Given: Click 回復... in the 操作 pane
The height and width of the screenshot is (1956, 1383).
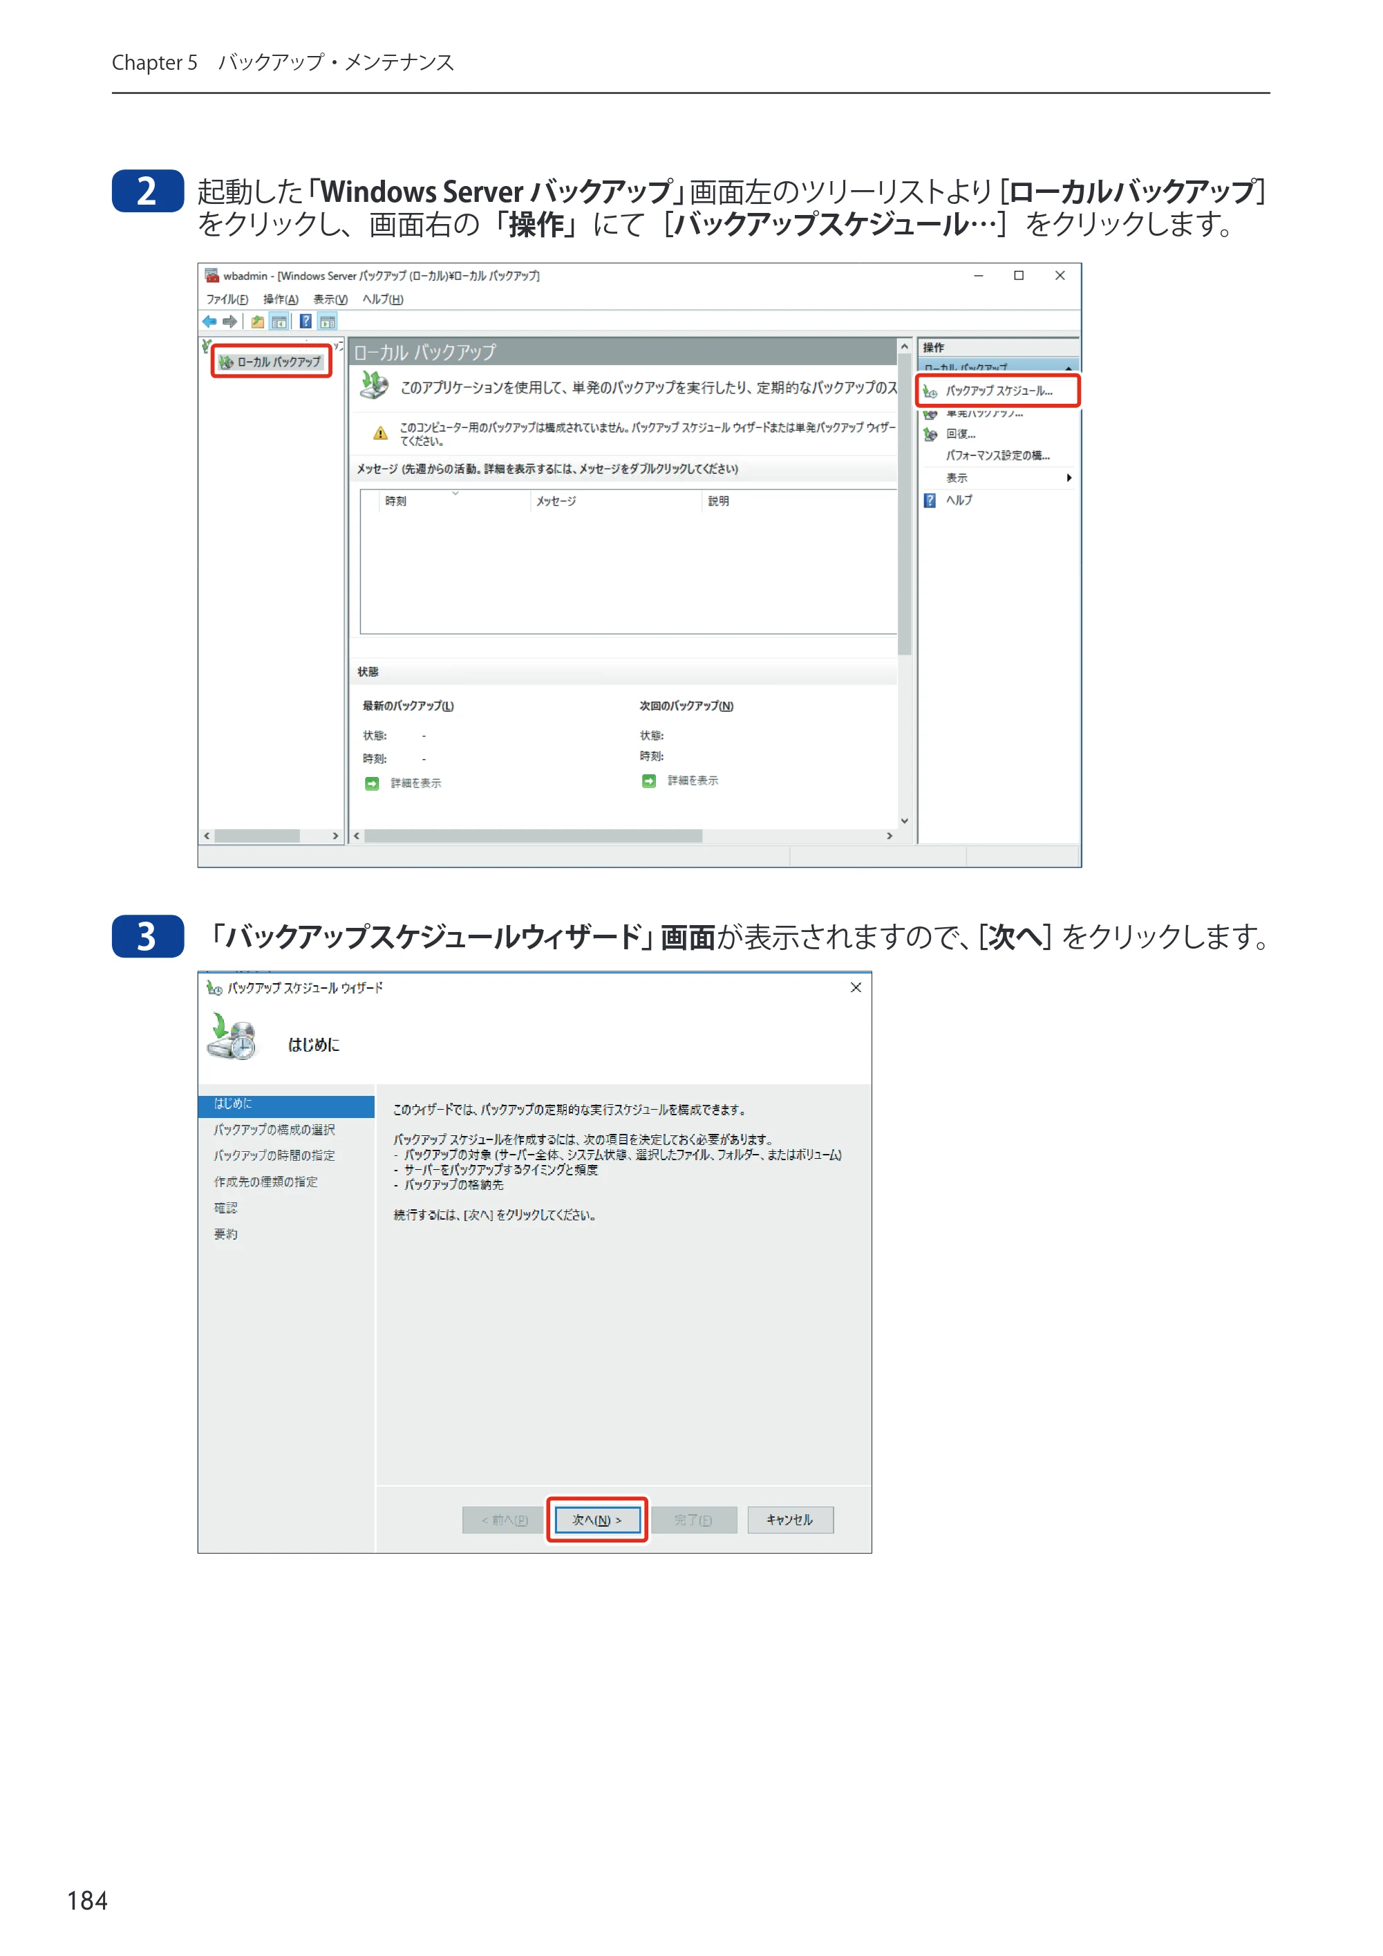Looking at the screenshot, I should click(x=961, y=434).
